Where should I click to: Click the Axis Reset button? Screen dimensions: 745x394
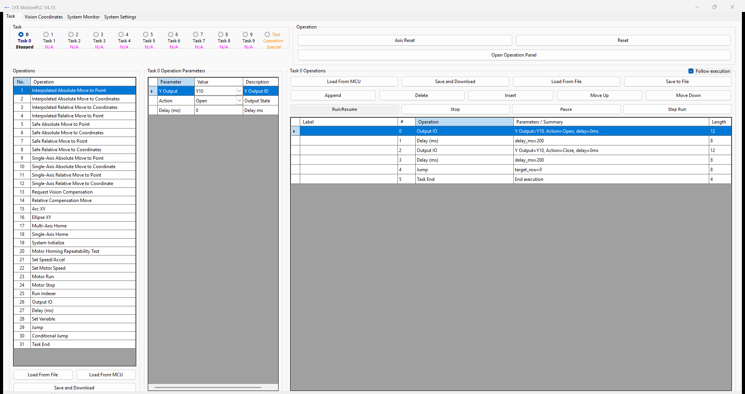405,40
